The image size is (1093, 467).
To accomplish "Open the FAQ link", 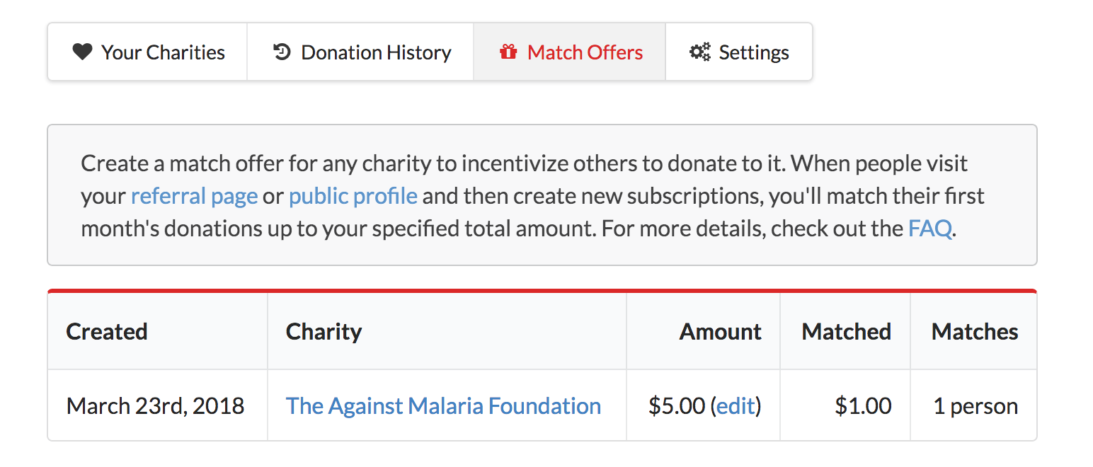I will pyautogui.click(x=929, y=229).
